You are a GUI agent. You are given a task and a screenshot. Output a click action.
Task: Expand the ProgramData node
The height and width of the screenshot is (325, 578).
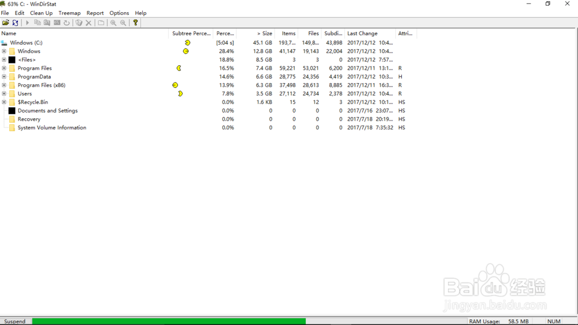click(4, 77)
